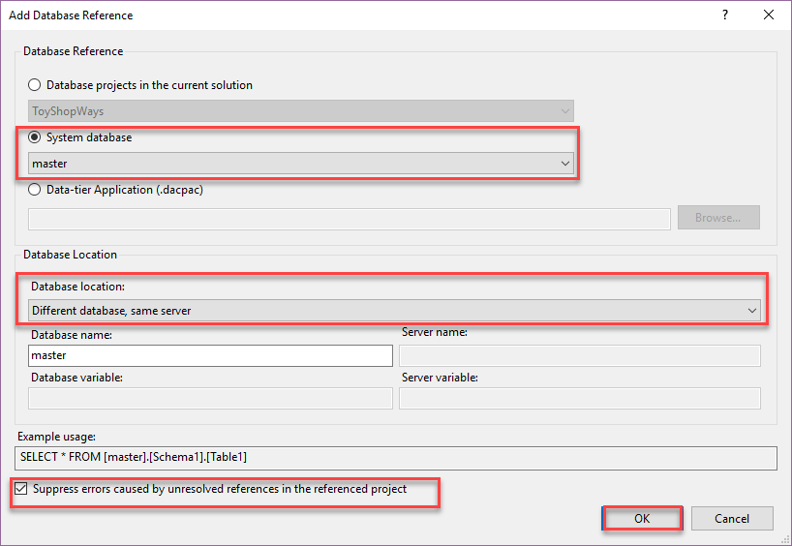
Task: Choose Data-tier Application (.dacpac) option
Action: (35, 190)
